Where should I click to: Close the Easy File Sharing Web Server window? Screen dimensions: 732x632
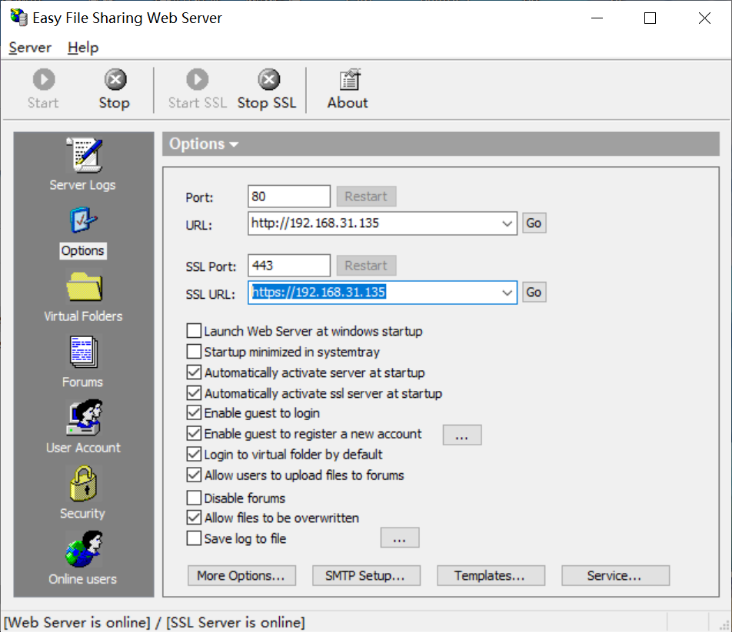coord(704,18)
